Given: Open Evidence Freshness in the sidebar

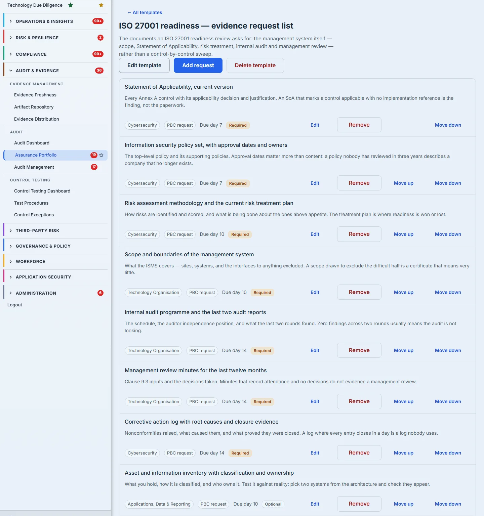Looking at the screenshot, I should 35,95.
